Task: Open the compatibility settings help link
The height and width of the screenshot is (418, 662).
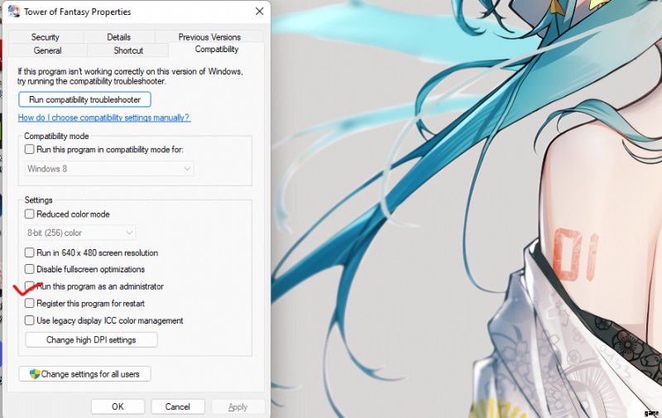Action: coord(104,118)
